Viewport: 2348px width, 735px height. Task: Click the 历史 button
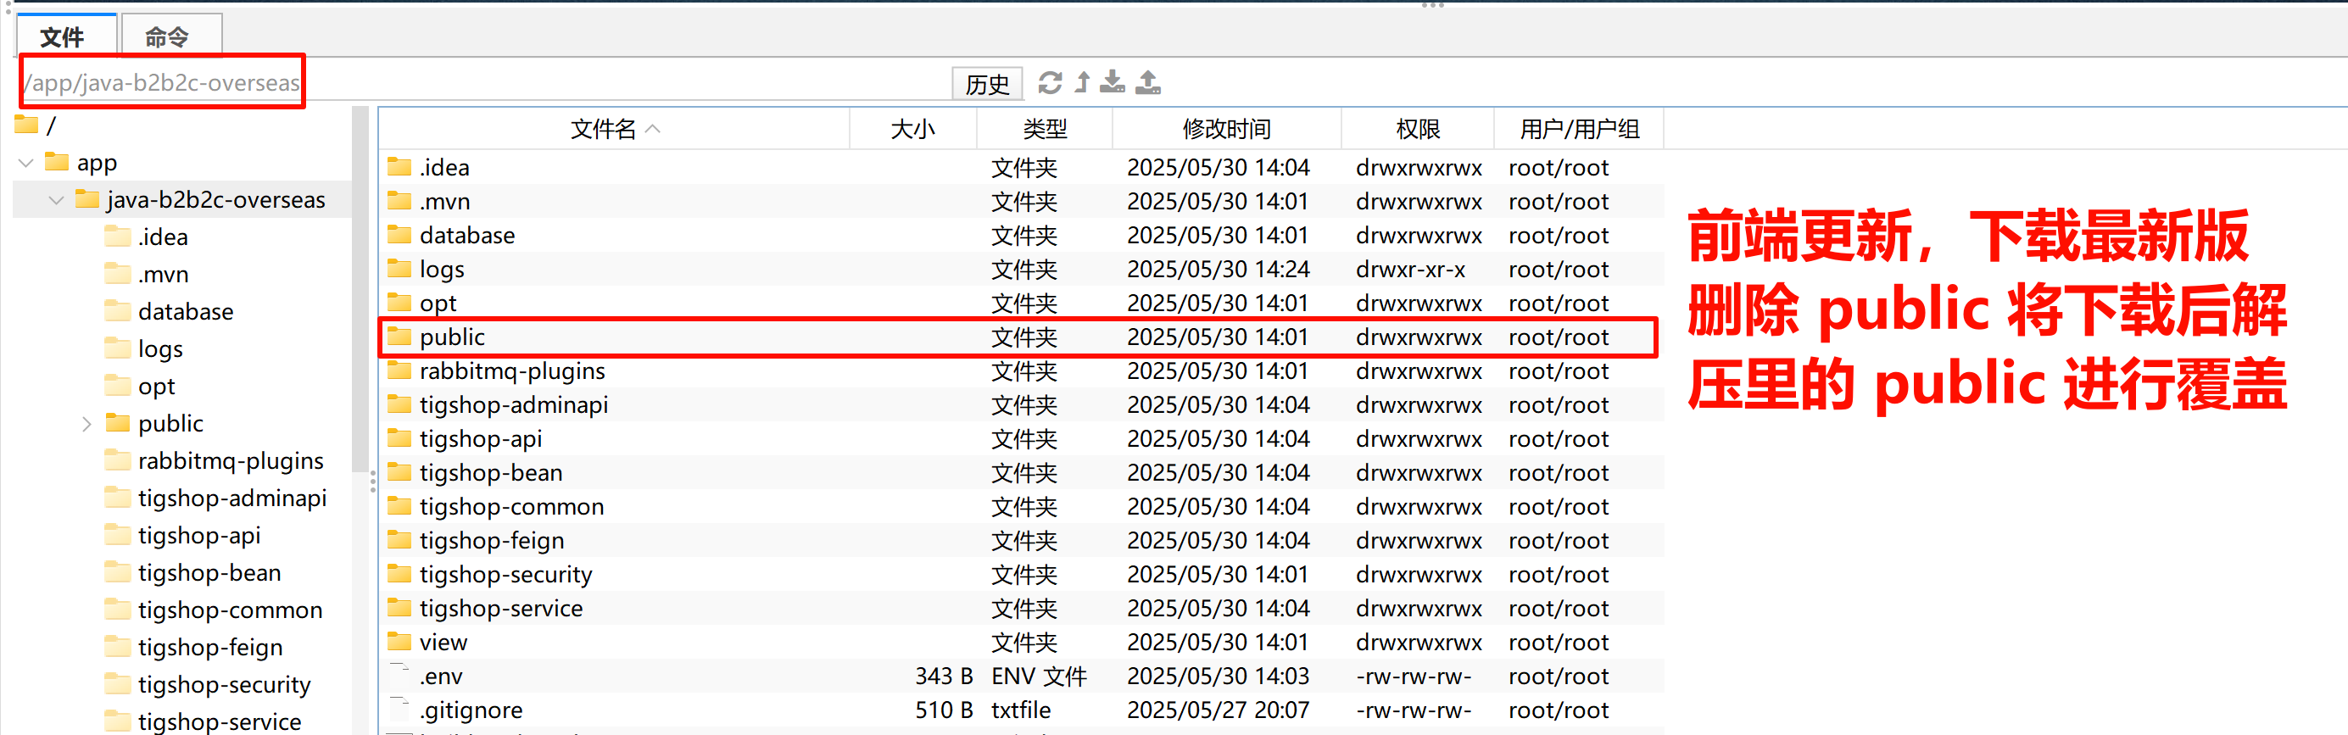coord(987,84)
